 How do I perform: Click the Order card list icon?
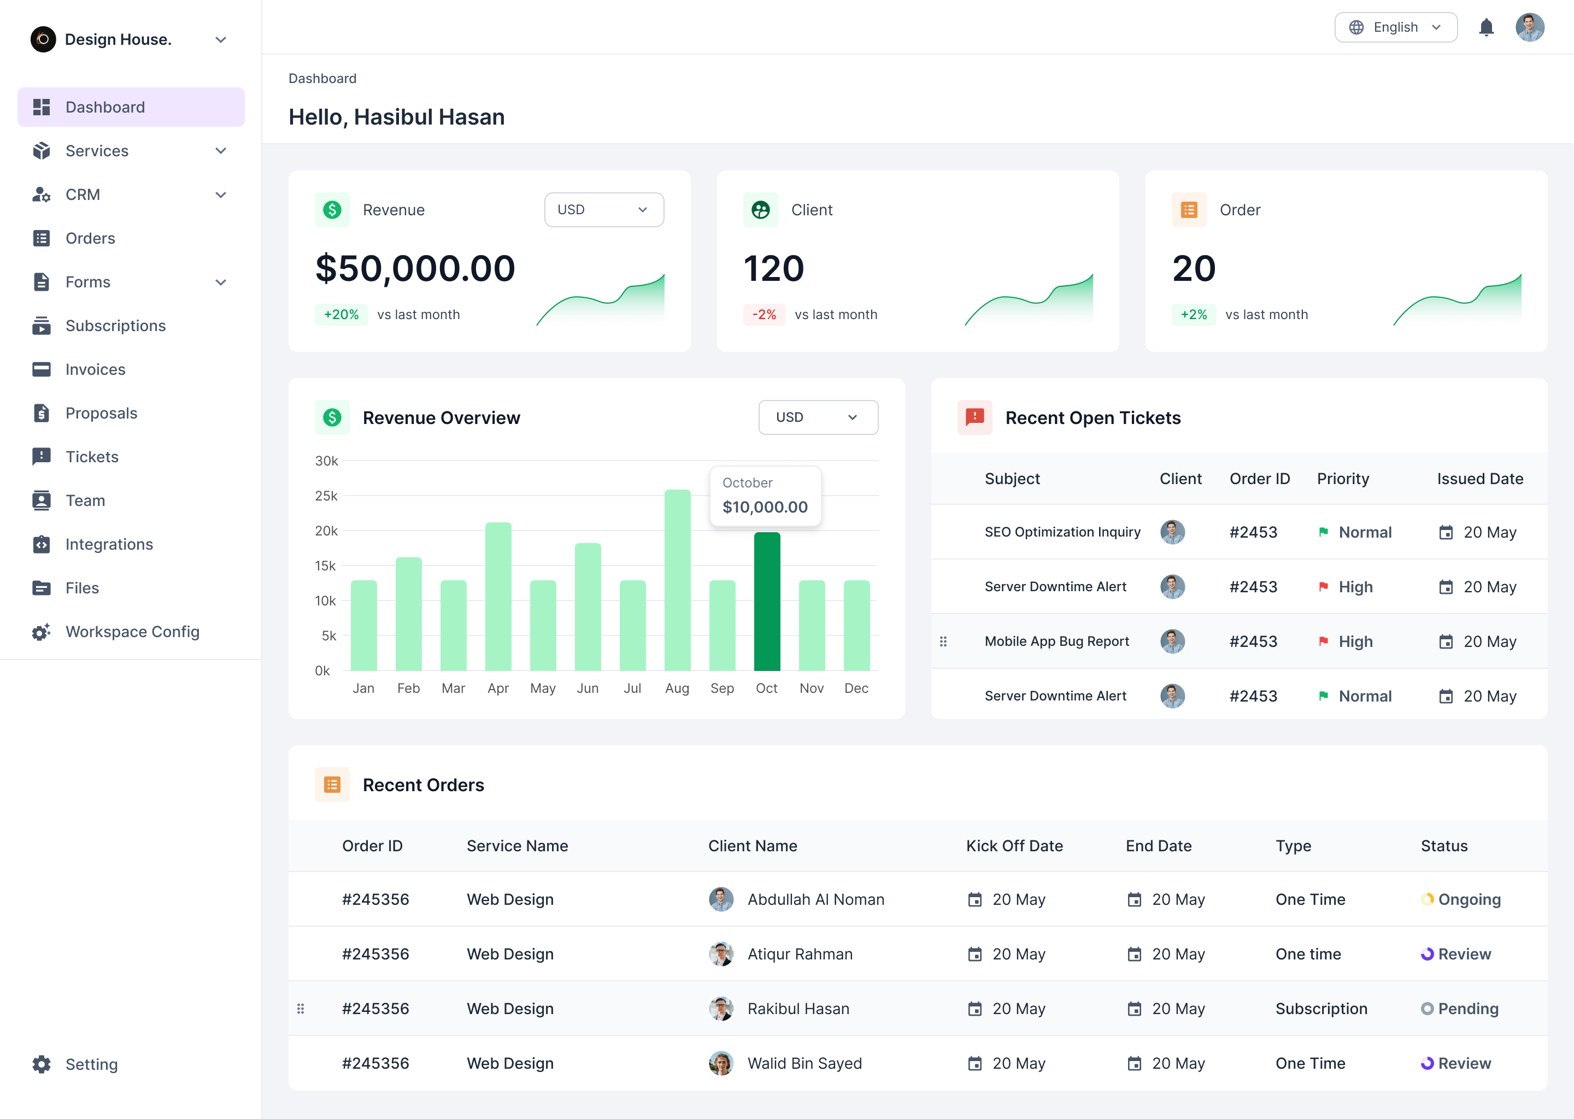[1189, 209]
